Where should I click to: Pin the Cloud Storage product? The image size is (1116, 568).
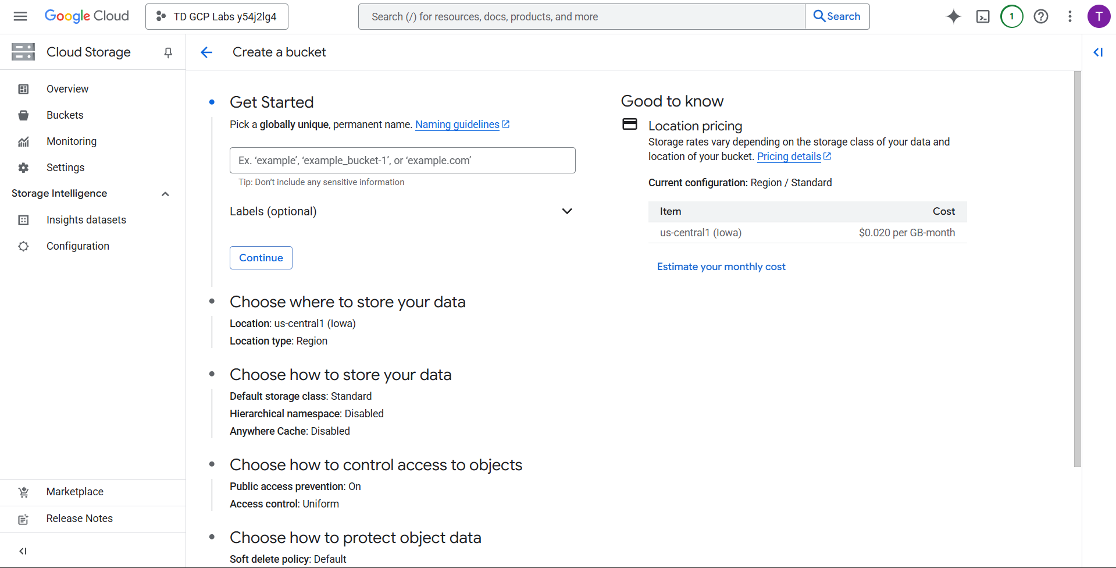point(168,52)
